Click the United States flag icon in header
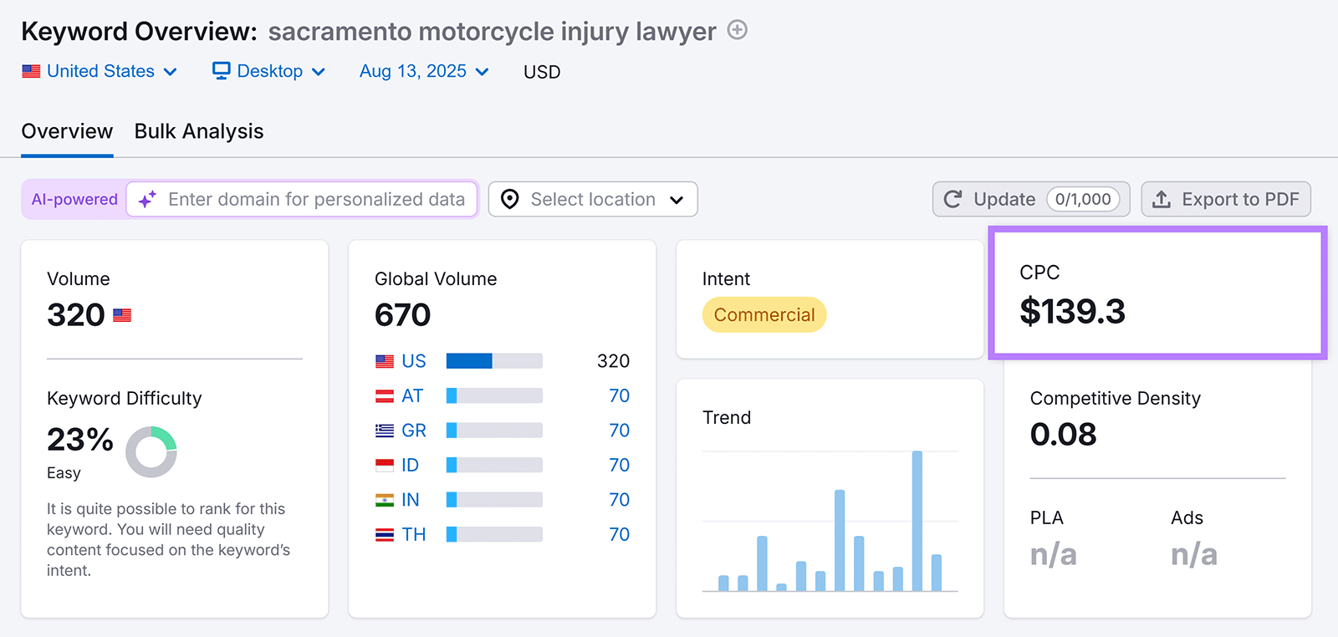1338x637 pixels. click(31, 72)
